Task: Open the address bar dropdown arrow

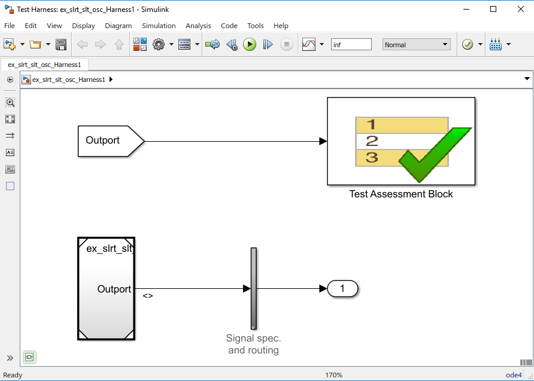Action: click(527, 79)
